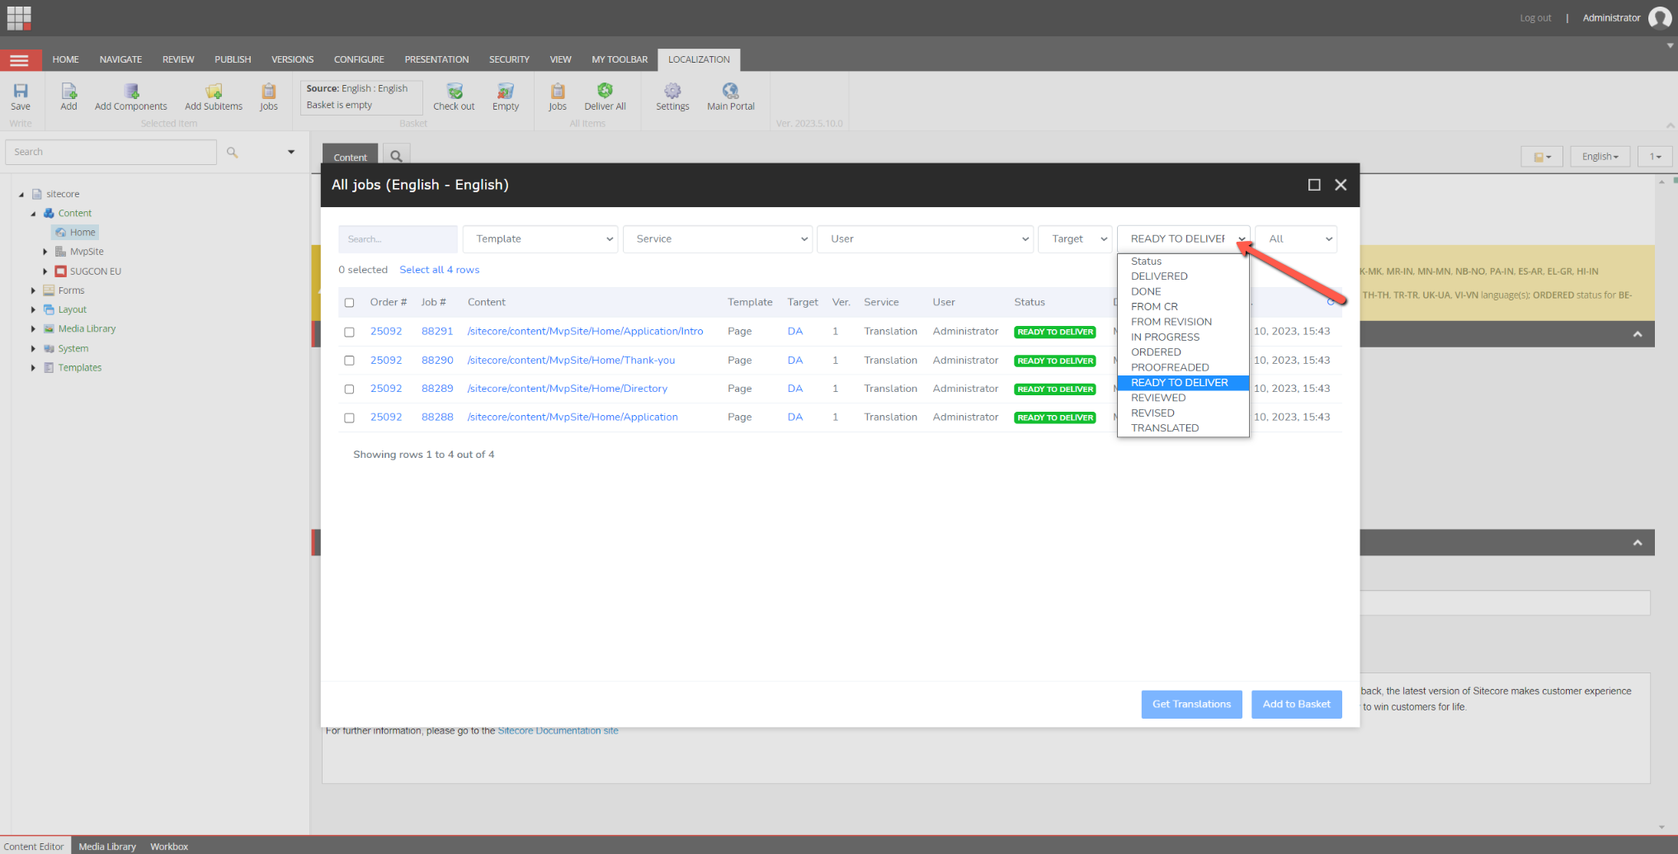
Task: Open order 25092 for job 88290
Action: click(386, 361)
